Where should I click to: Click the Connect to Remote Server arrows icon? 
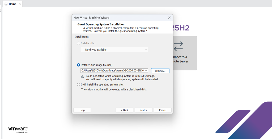pyautogui.click(x=178, y=46)
